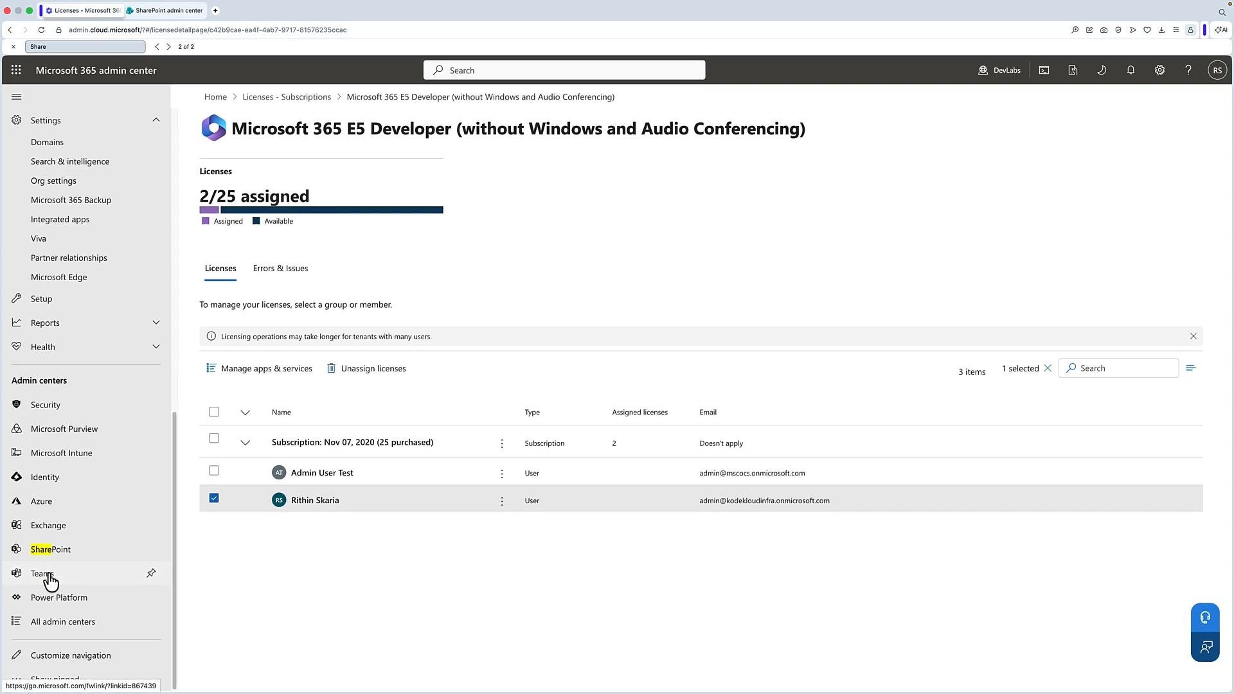
Task: Open feedback chat floating button
Action: pos(1205,647)
